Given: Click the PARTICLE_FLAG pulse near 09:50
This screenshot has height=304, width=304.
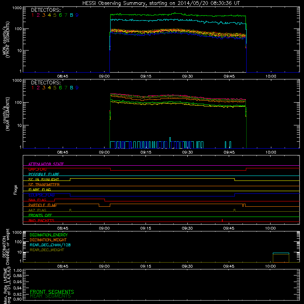Looking at the screenshot, I should (244, 205).
